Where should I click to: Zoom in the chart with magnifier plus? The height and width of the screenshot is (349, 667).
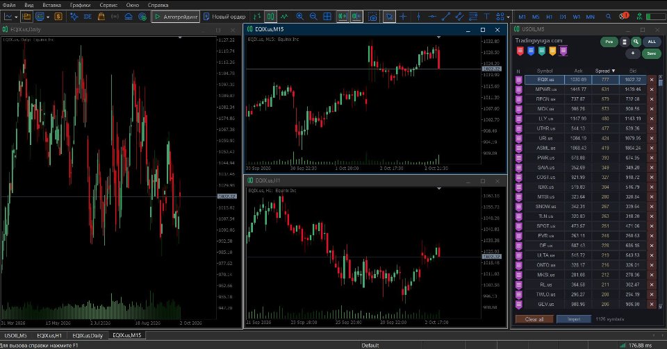(x=300, y=17)
